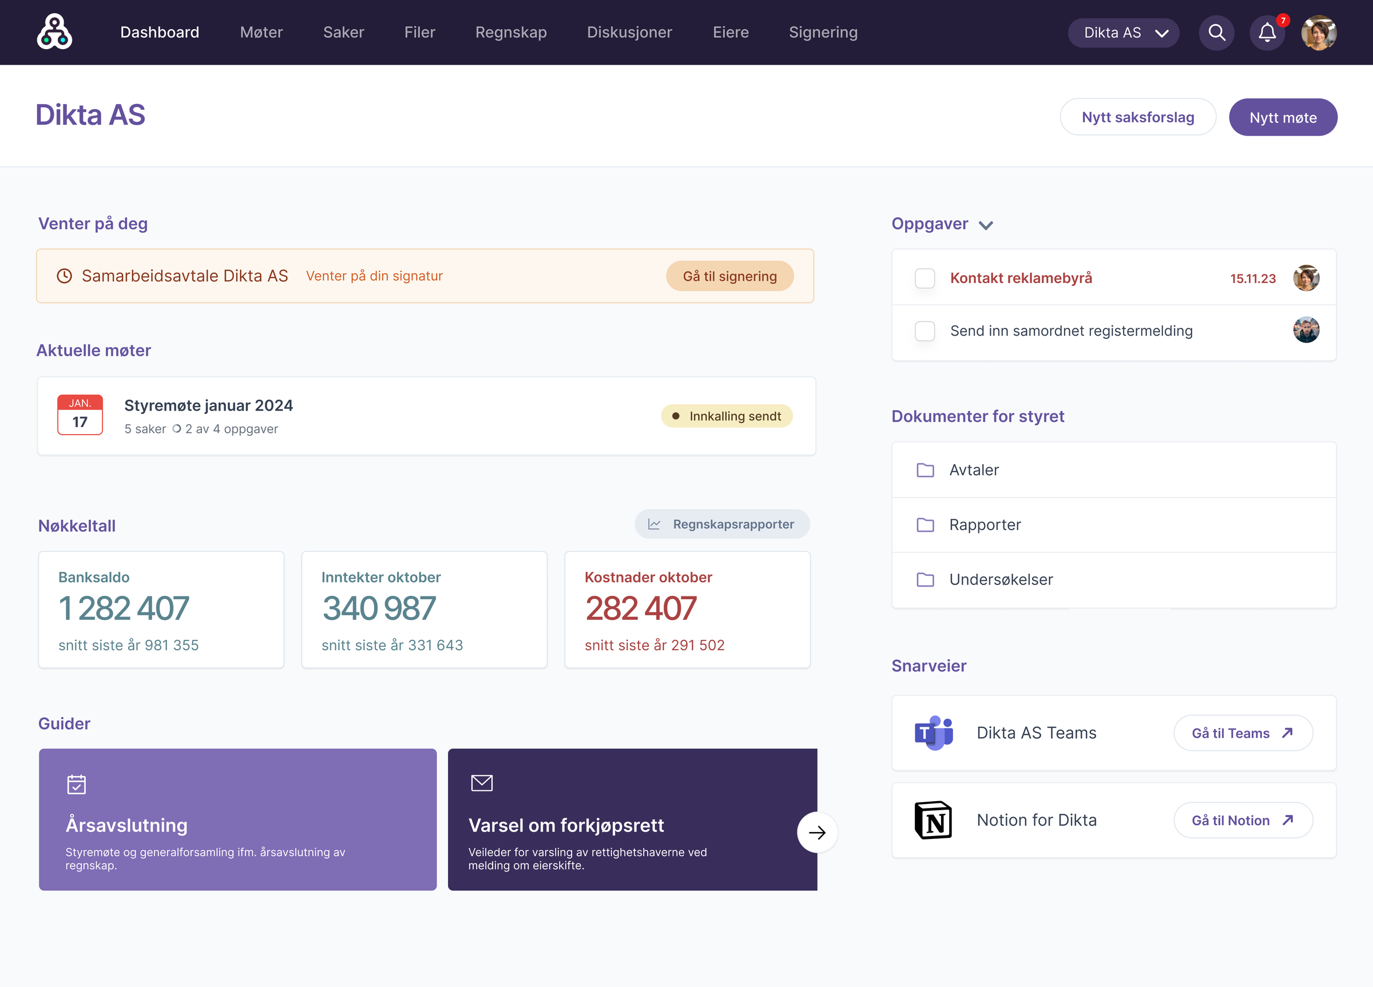Go to the Møter menu item

(x=261, y=33)
